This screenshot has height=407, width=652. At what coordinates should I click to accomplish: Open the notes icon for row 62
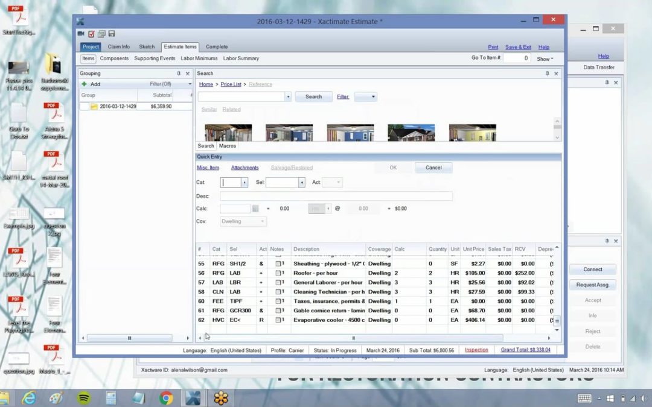pos(280,320)
